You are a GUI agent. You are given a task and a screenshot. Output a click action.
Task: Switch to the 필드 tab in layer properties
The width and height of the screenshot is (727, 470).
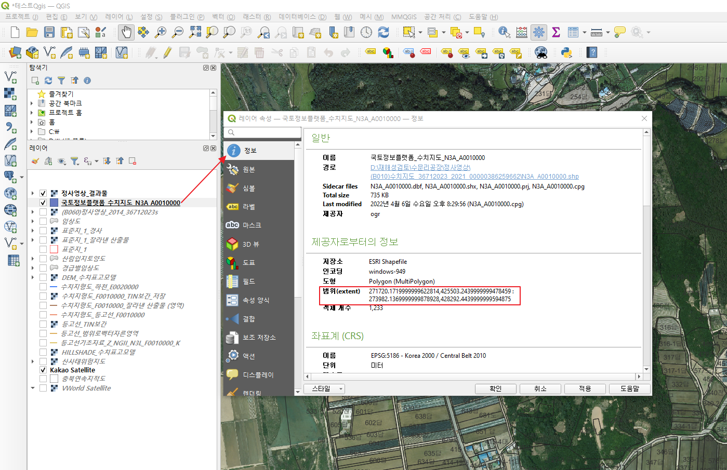coord(259,281)
